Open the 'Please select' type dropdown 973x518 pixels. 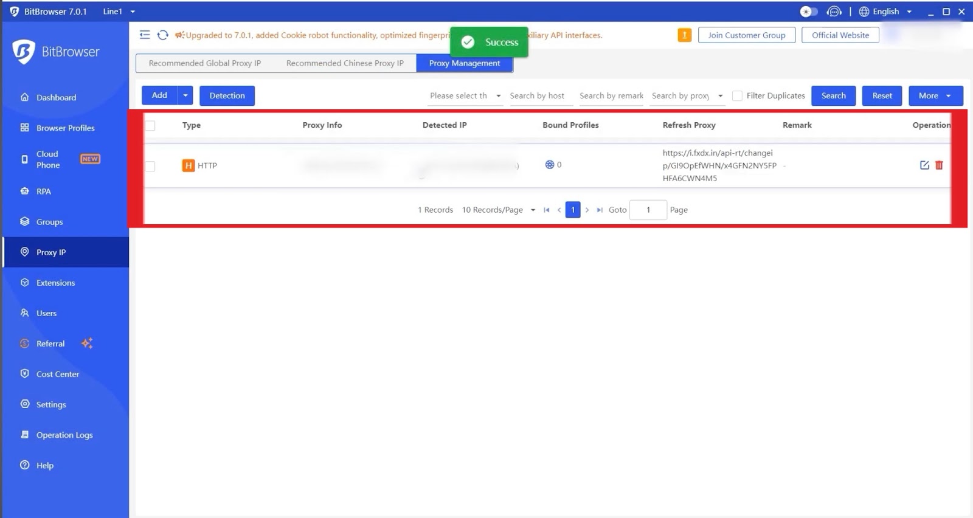click(x=465, y=96)
